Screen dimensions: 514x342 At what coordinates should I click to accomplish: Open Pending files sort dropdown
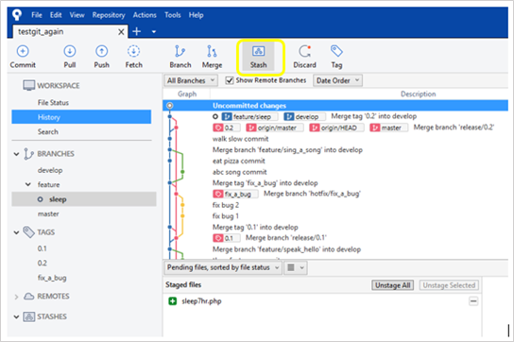tap(223, 267)
